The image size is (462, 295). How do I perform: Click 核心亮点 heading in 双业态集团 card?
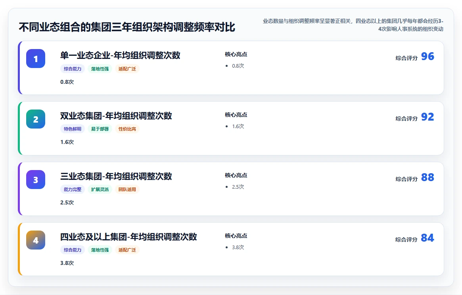(x=236, y=115)
